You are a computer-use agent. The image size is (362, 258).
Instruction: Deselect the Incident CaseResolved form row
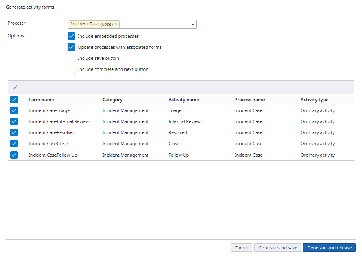point(14,132)
